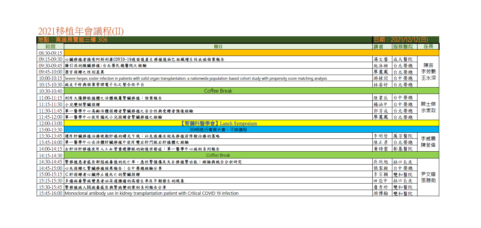
Task: Click chairperson name '王水深'
Action: pos(428,78)
